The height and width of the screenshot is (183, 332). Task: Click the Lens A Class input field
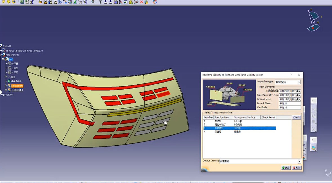pyautogui.click(x=289, y=104)
